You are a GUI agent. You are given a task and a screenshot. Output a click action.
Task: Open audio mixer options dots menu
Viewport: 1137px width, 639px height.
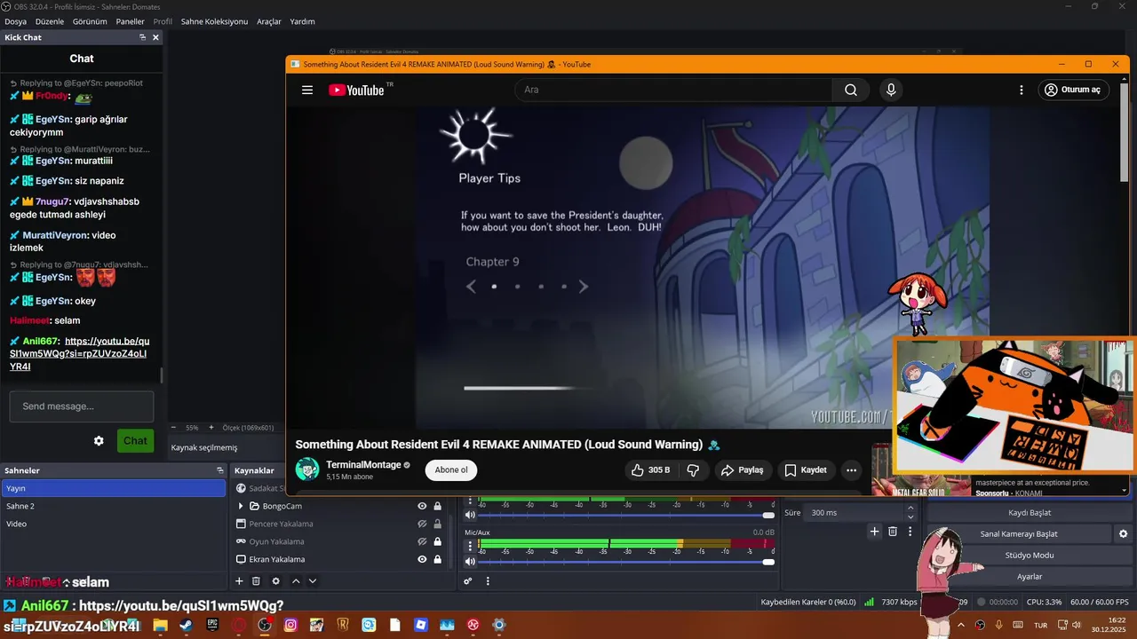pyautogui.click(x=488, y=581)
